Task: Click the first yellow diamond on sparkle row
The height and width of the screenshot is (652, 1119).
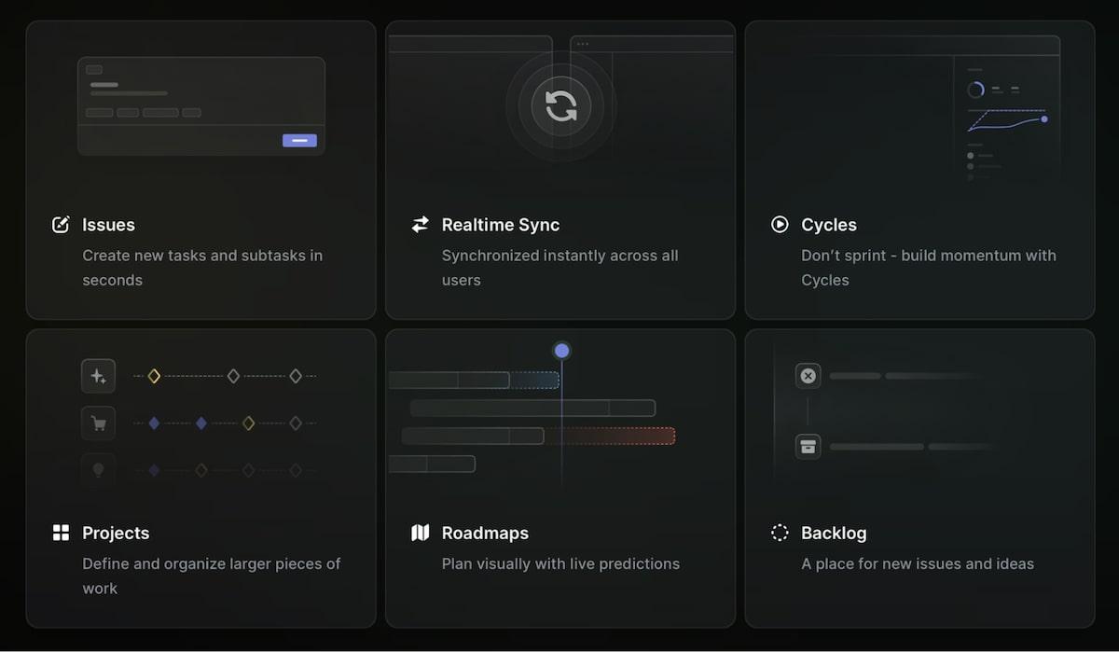Action: pos(154,376)
